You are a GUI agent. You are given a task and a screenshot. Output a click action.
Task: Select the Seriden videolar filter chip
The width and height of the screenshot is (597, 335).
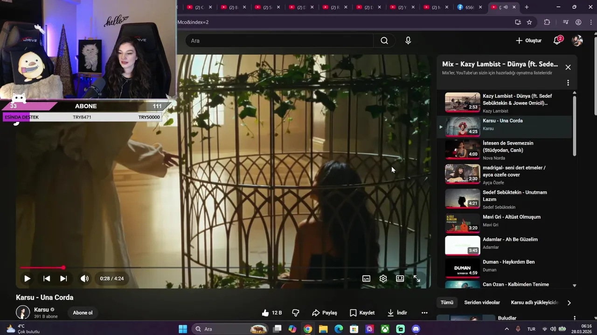pos(482,302)
